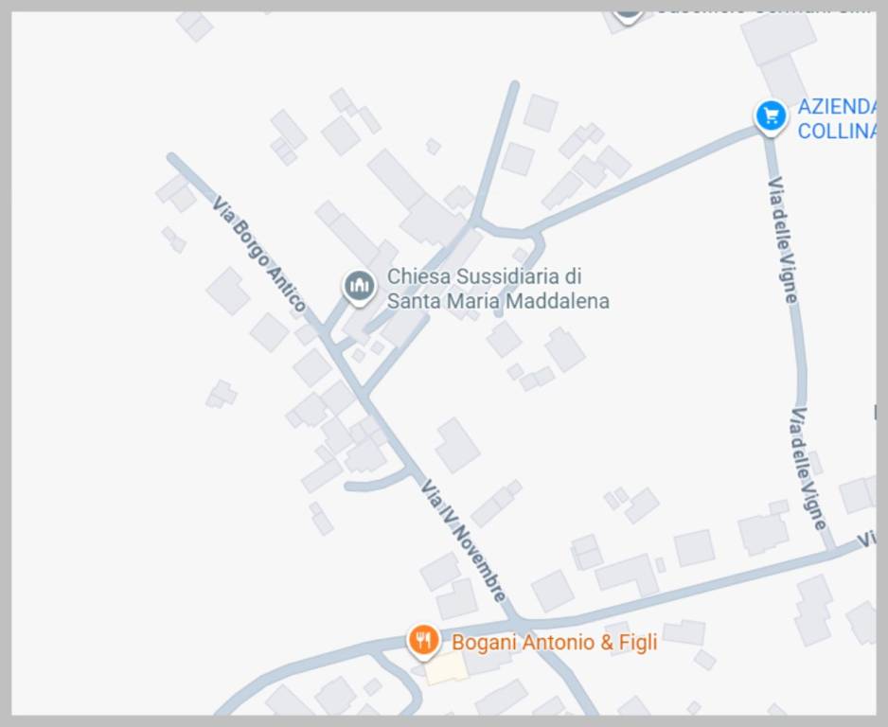
Task: Select the AZIENDA COLLINA business label
Action: (837, 118)
